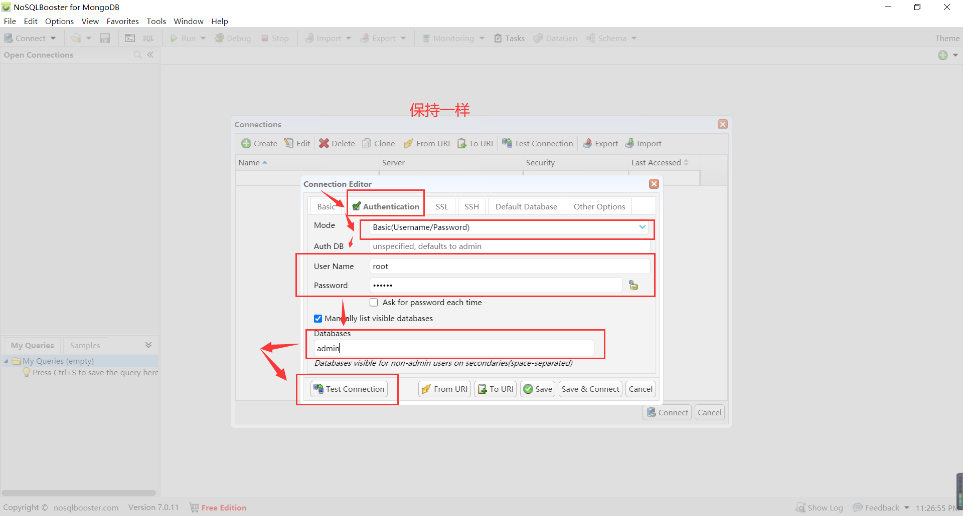
Task: Click the Stop toolbar button
Action: tap(275, 38)
